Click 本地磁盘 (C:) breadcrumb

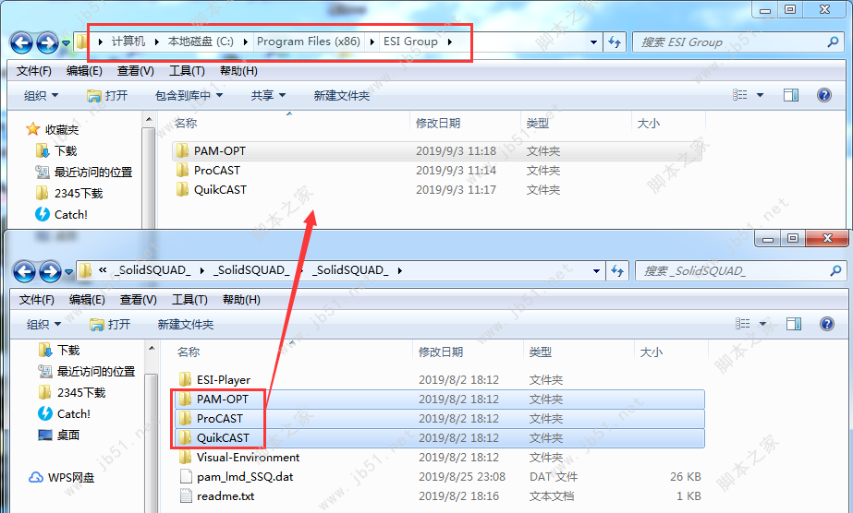[x=201, y=42]
